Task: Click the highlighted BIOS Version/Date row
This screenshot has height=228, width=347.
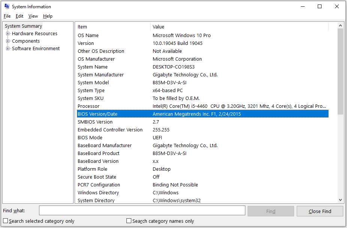Action: (203, 114)
